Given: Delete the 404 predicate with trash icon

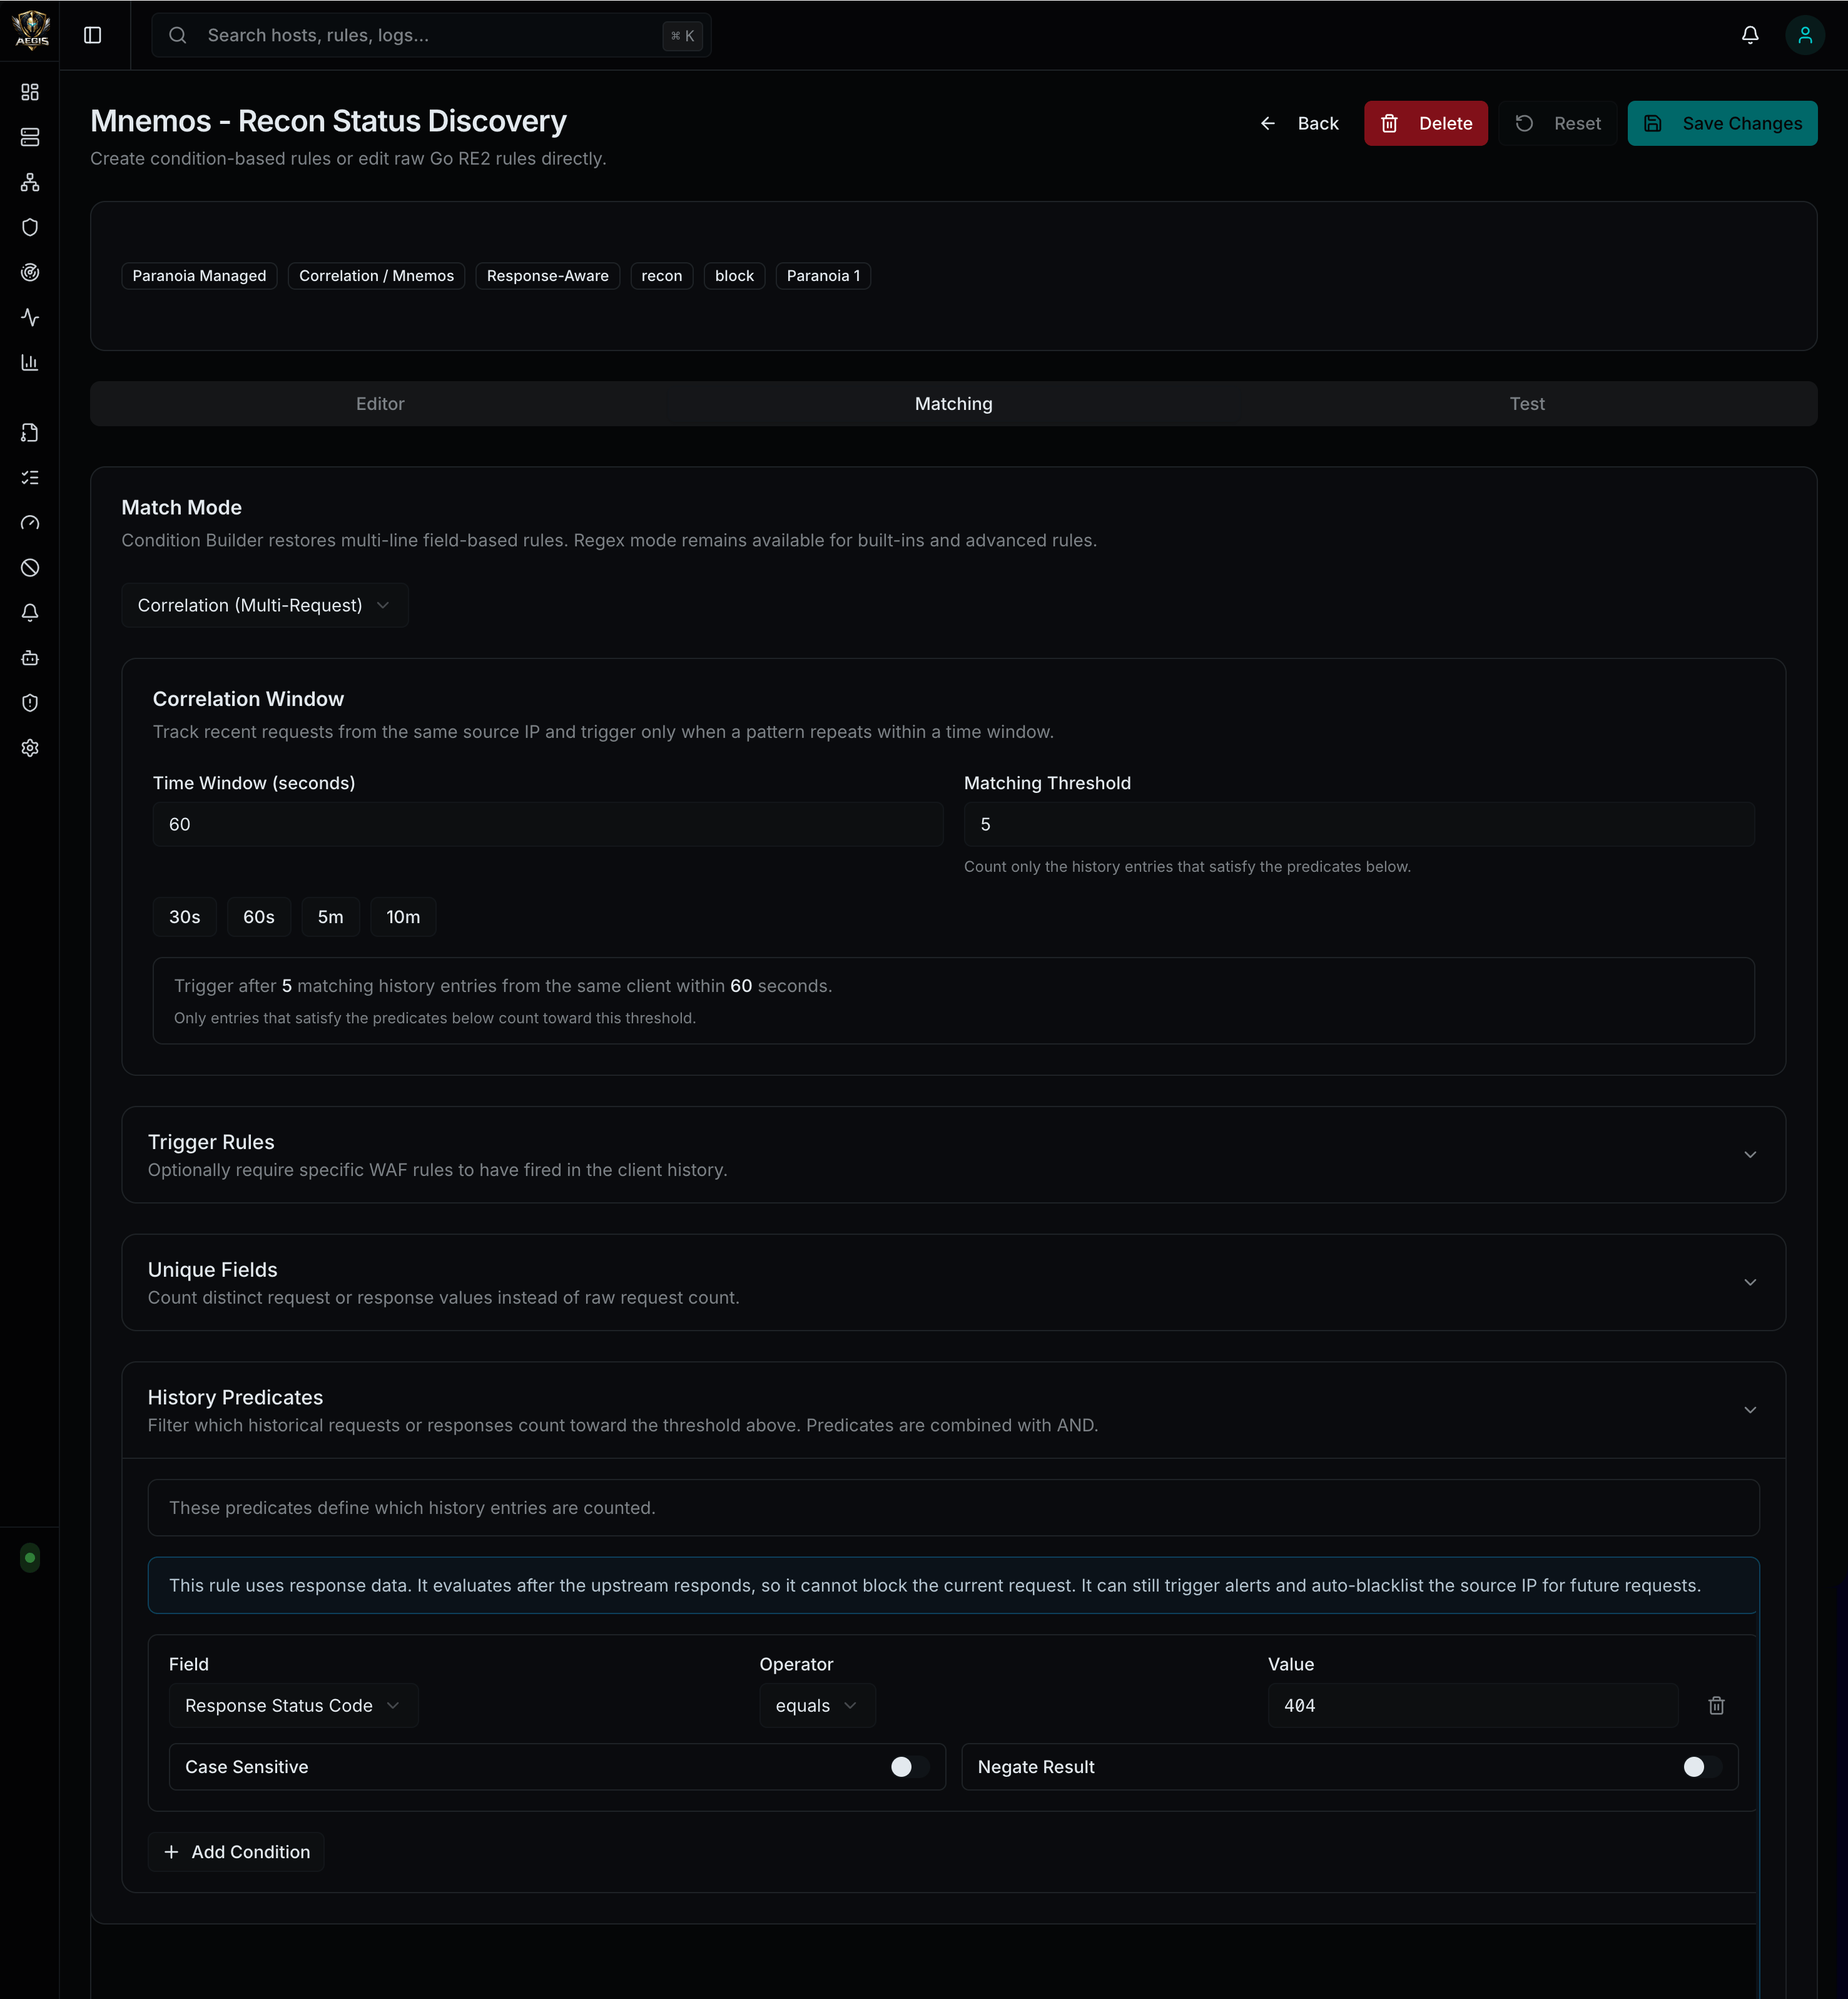Looking at the screenshot, I should [x=1716, y=1705].
